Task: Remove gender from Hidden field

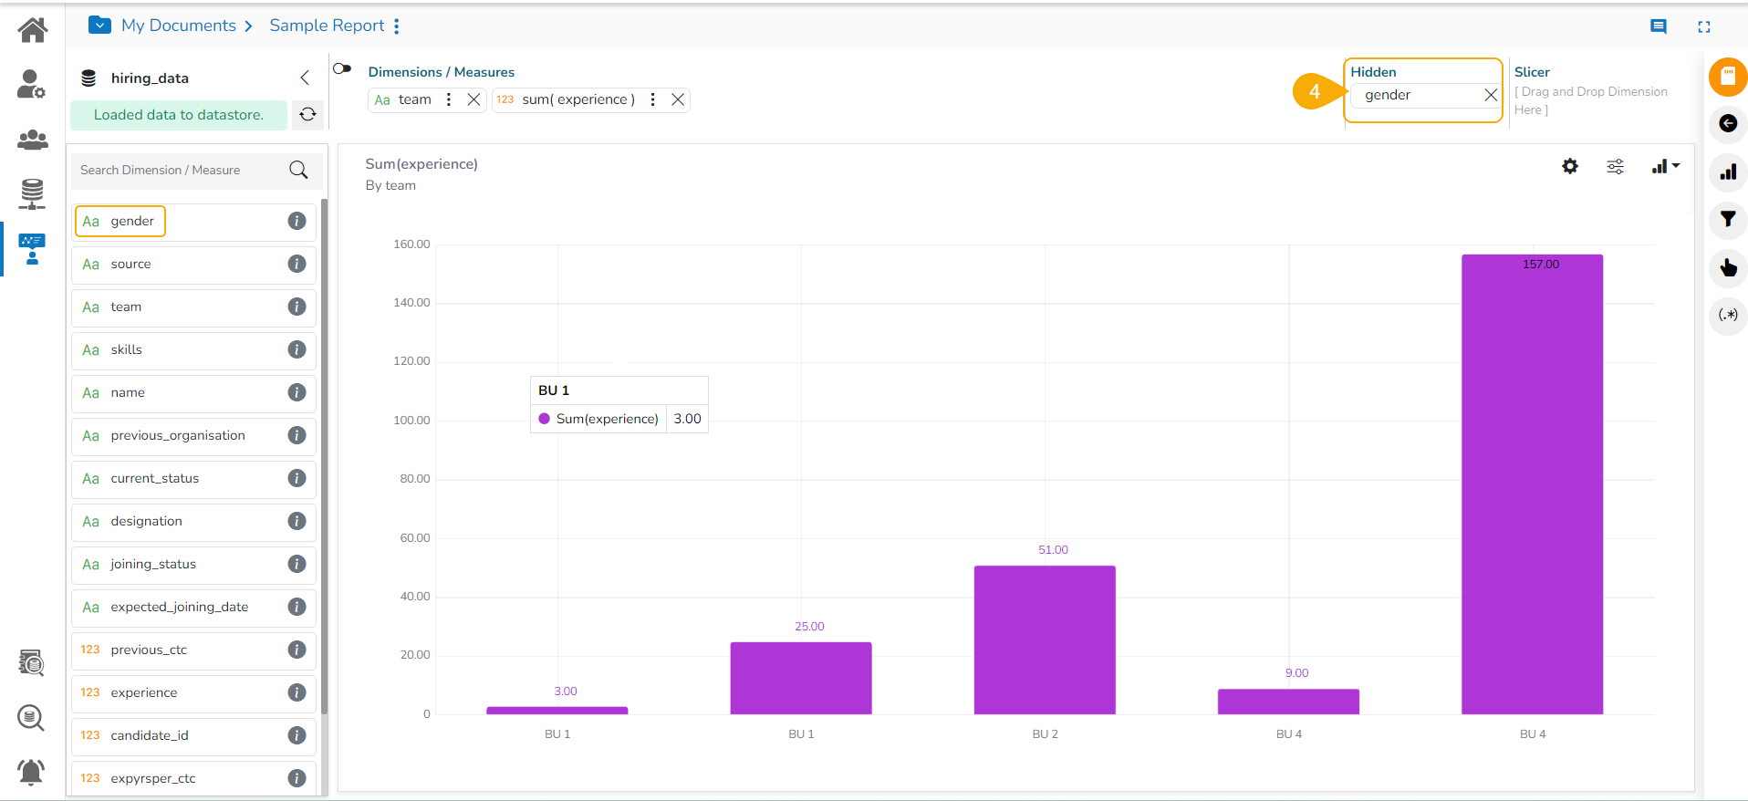Action: pos(1491,95)
